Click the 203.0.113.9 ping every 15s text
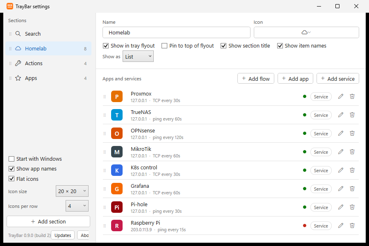This screenshot has width=369, height=246. [x=158, y=230]
